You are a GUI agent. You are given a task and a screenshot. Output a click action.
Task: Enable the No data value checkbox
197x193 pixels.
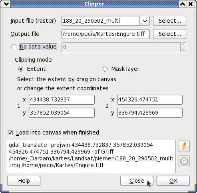[x=14, y=47]
